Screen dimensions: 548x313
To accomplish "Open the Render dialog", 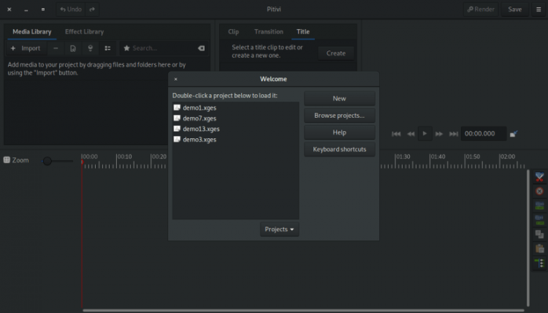I will (x=481, y=10).
